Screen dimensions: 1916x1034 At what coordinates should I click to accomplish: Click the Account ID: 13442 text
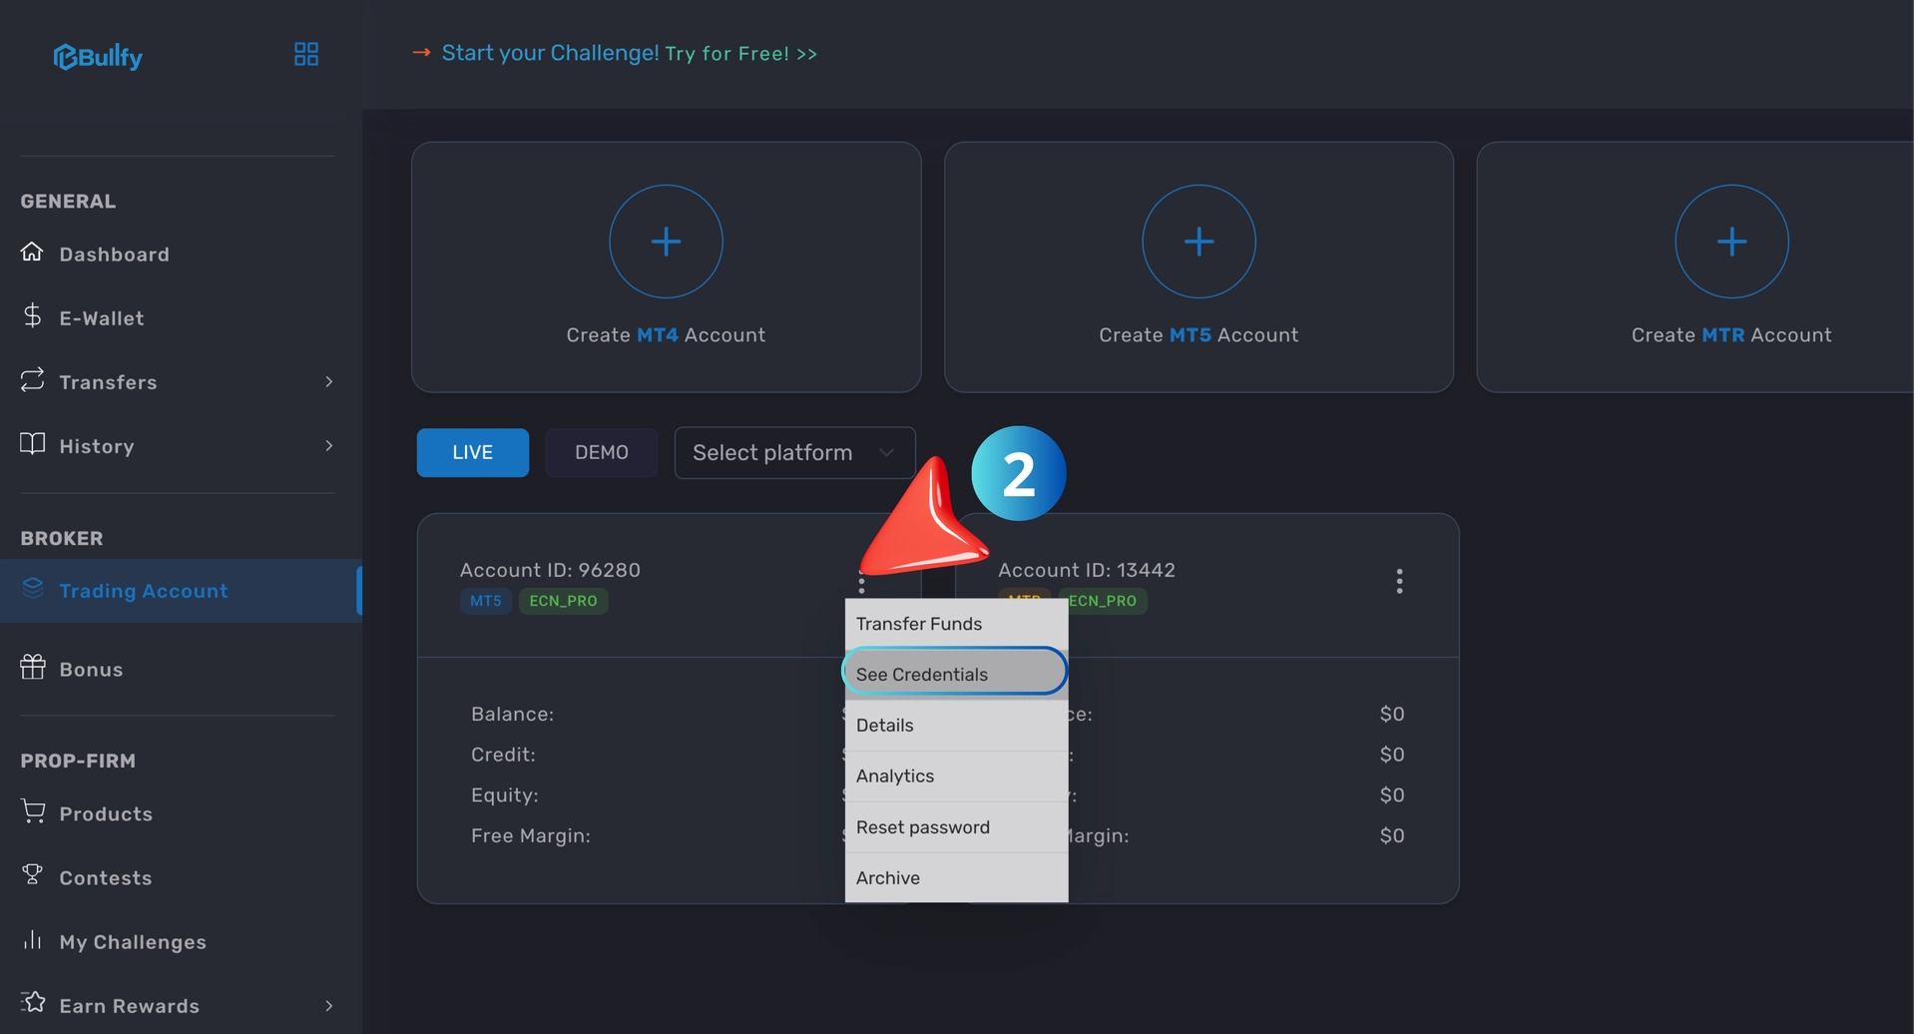pyautogui.click(x=1087, y=570)
